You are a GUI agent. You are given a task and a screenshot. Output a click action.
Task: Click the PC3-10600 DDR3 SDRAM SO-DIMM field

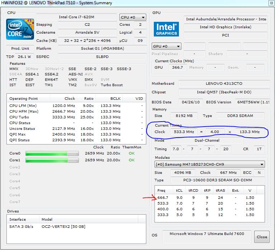pyautogui.click(x=218, y=180)
